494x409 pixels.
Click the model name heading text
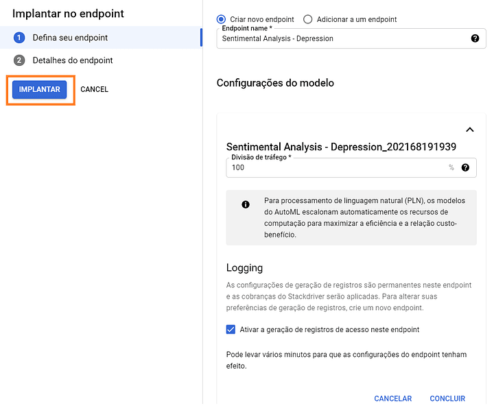tap(341, 146)
